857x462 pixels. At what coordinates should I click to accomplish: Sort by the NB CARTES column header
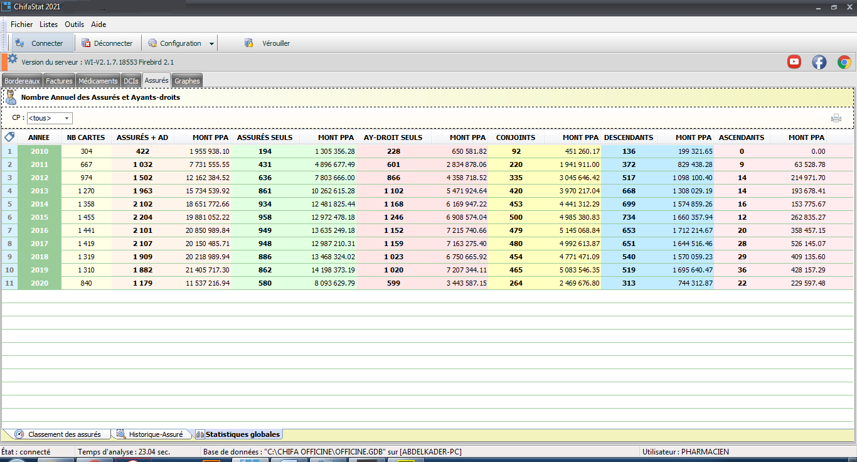tap(86, 137)
